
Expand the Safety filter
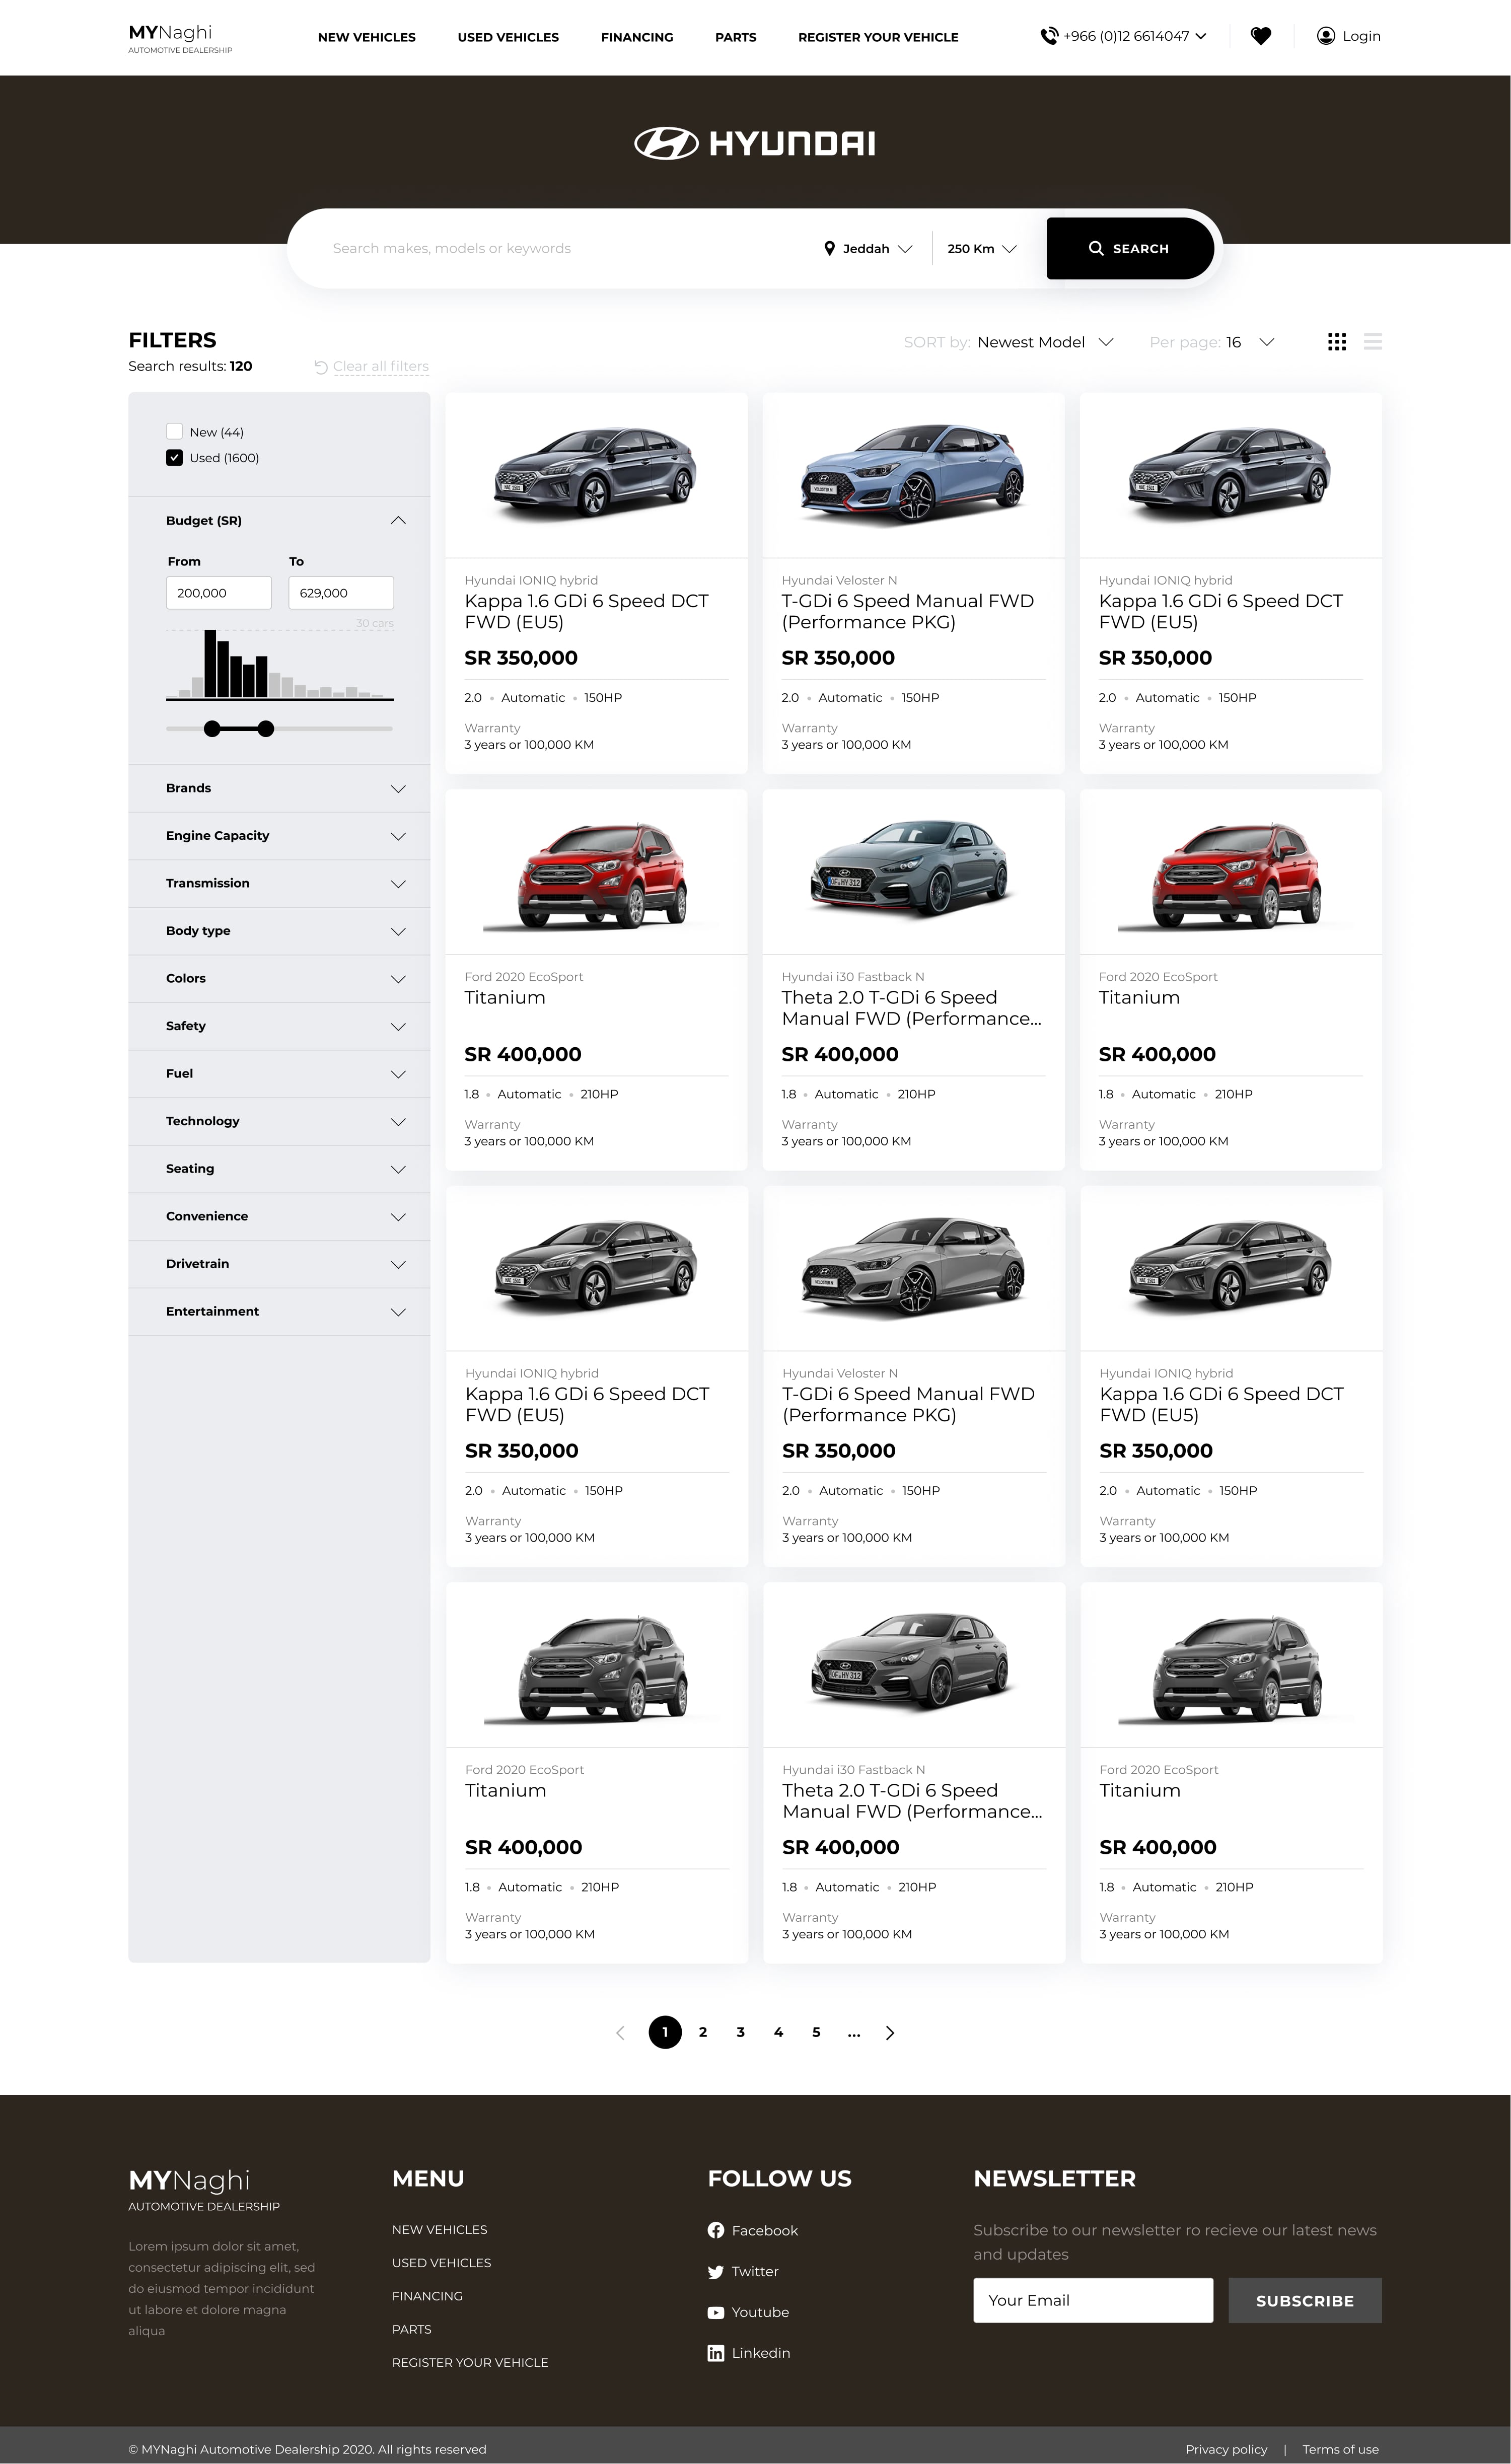click(279, 1026)
